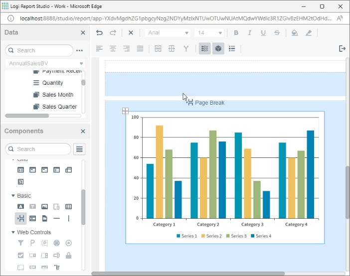The height and width of the screenshot is (276, 350).
Task: Select the Label component in Basic
Action: pos(20,206)
